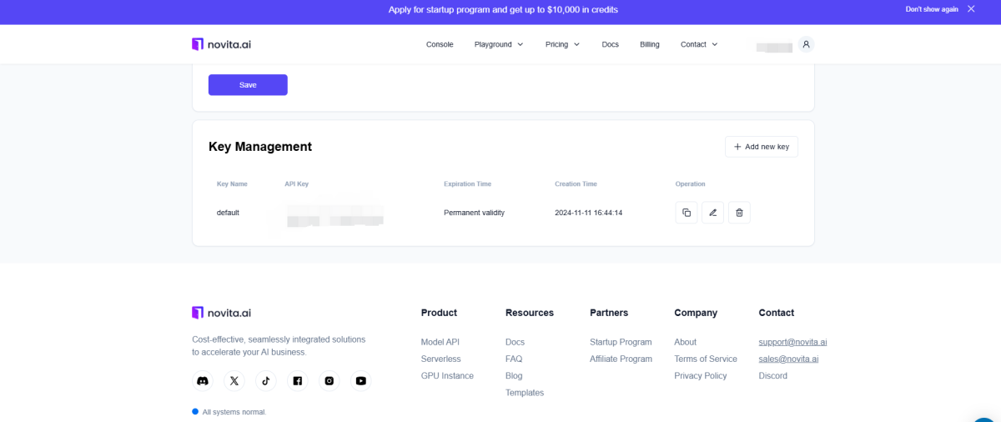This screenshot has width=1001, height=422.
Task: Expand the Contact dropdown in header
Action: (x=699, y=44)
